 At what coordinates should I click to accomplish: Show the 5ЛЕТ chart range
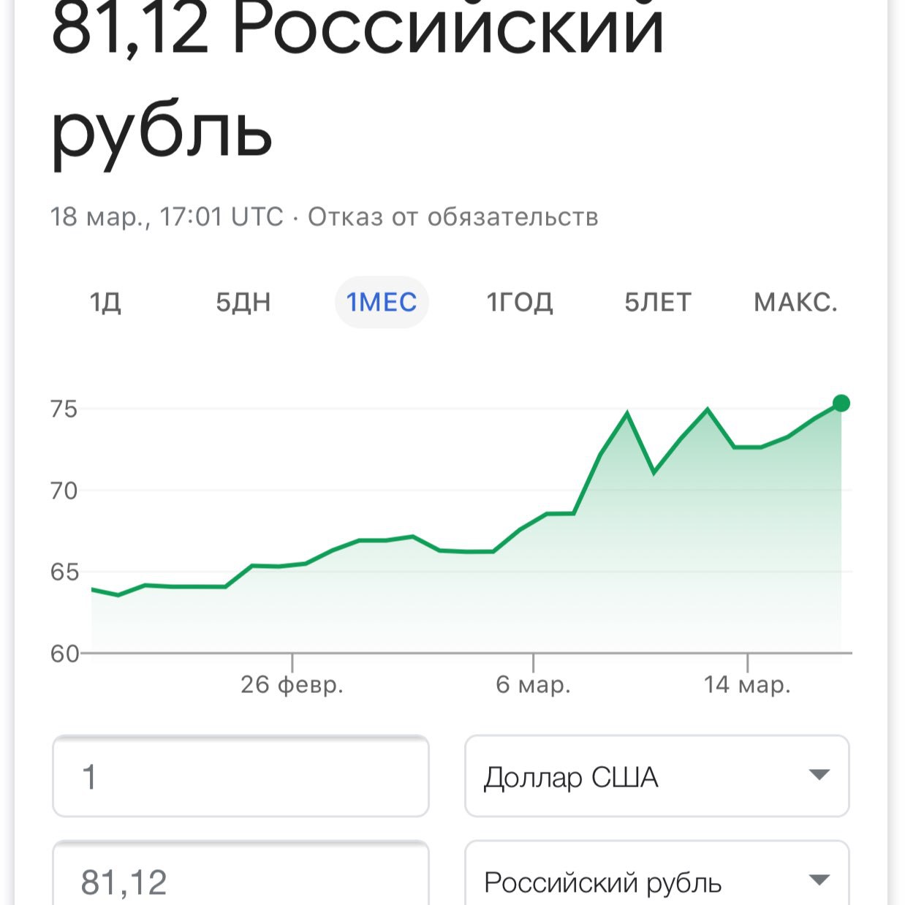[x=657, y=302]
